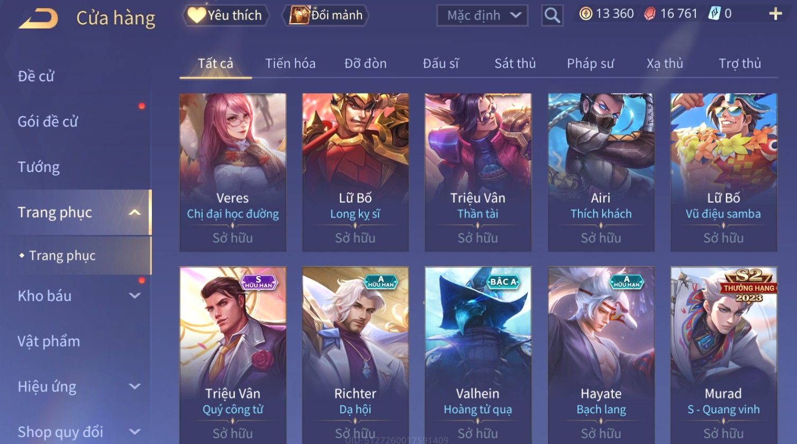Open the search magnifier icon
This screenshot has width=797, height=444.
552,15
